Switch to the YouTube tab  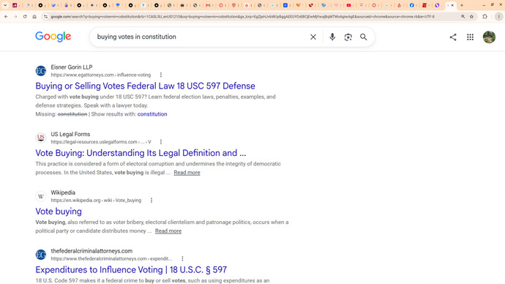coord(348,5)
